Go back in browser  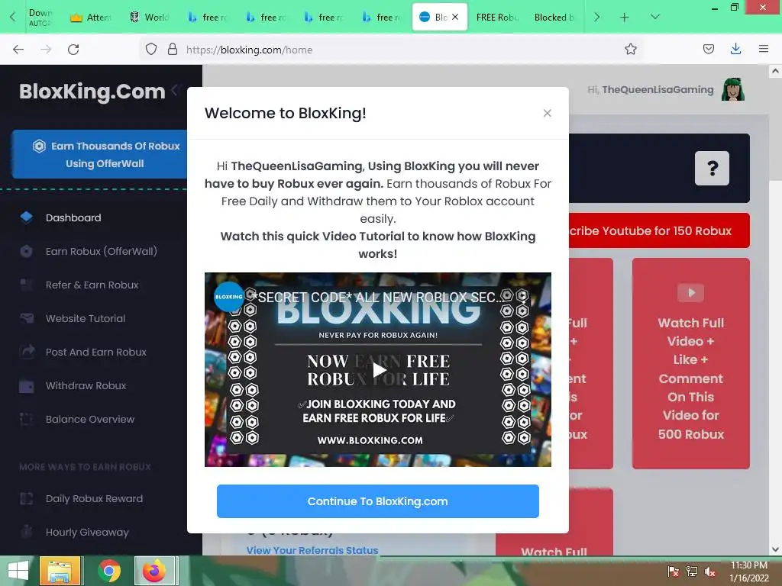pos(18,50)
